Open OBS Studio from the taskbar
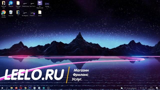160x90 pixels. coord(48,88)
